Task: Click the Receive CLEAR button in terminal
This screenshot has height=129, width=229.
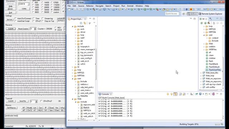Action: pos(11,29)
